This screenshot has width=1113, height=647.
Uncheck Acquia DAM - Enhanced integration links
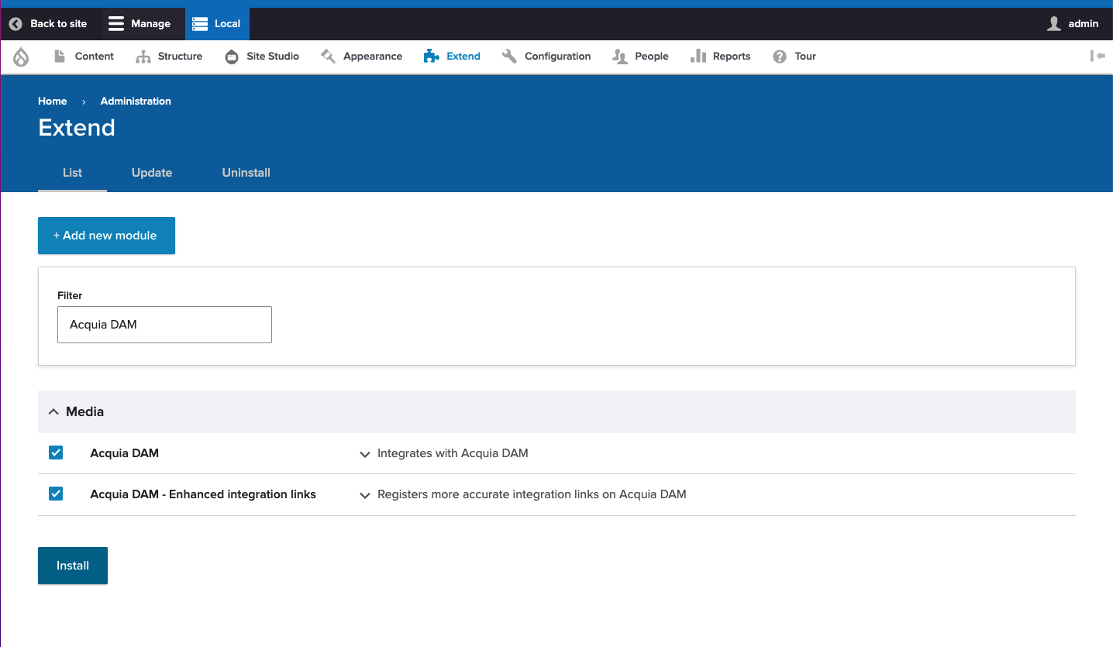(x=56, y=494)
